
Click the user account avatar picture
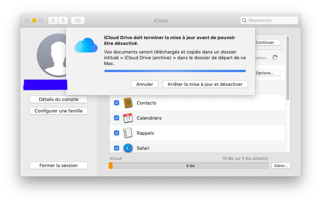(x=51, y=55)
